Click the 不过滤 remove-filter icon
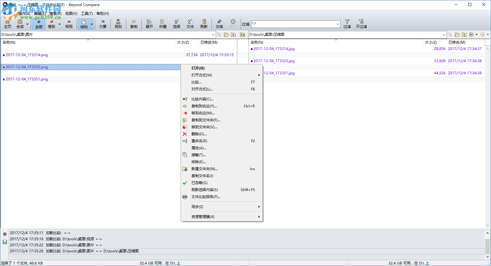This screenshot has width=491, height=266. tap(361, 22)
